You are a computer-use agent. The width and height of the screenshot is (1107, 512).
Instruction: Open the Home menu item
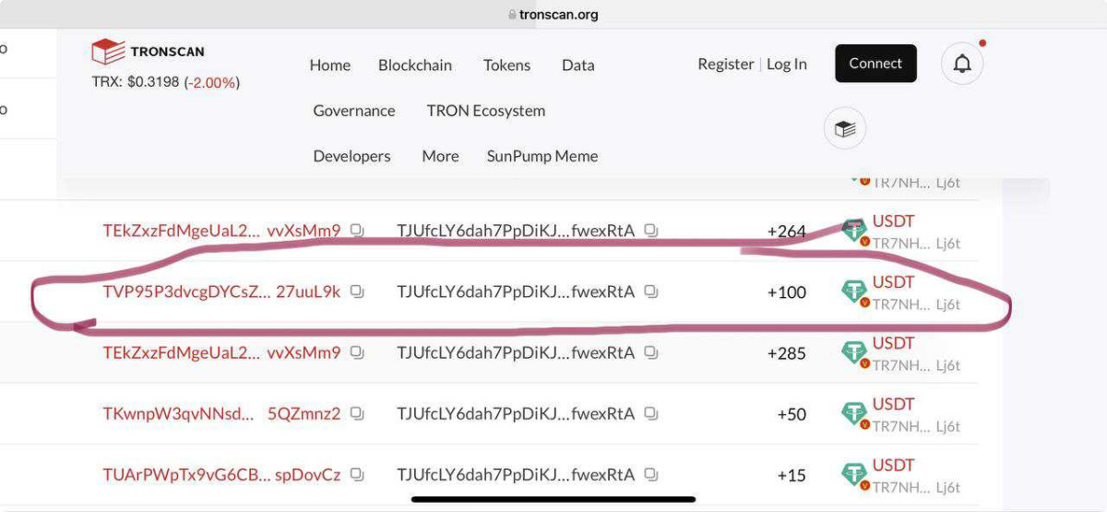[x=329, y=65]
